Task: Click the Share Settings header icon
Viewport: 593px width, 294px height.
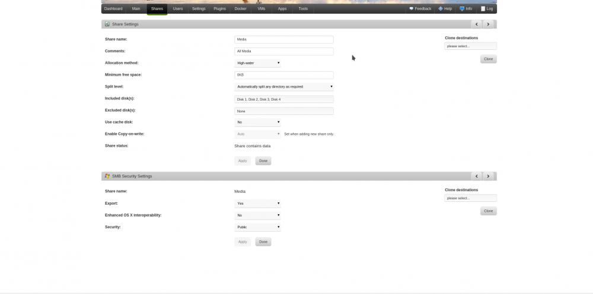Action: 107,24
